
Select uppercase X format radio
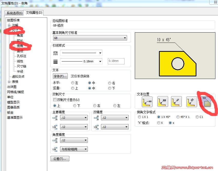point(158,123)
